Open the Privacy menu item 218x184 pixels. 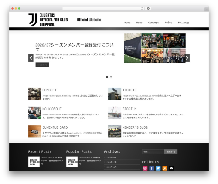184,23
